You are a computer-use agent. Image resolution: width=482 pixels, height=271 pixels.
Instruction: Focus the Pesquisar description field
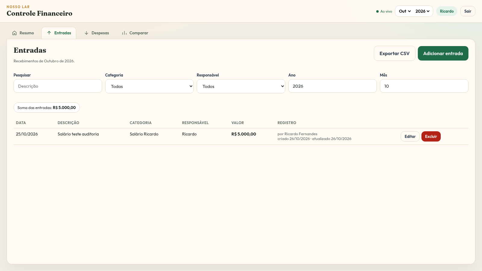[x=58, y=86]
